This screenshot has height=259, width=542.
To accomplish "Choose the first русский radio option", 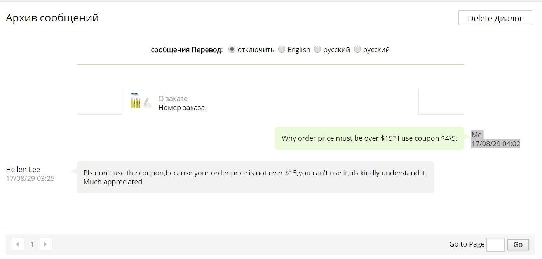I will tap(317, 49).
